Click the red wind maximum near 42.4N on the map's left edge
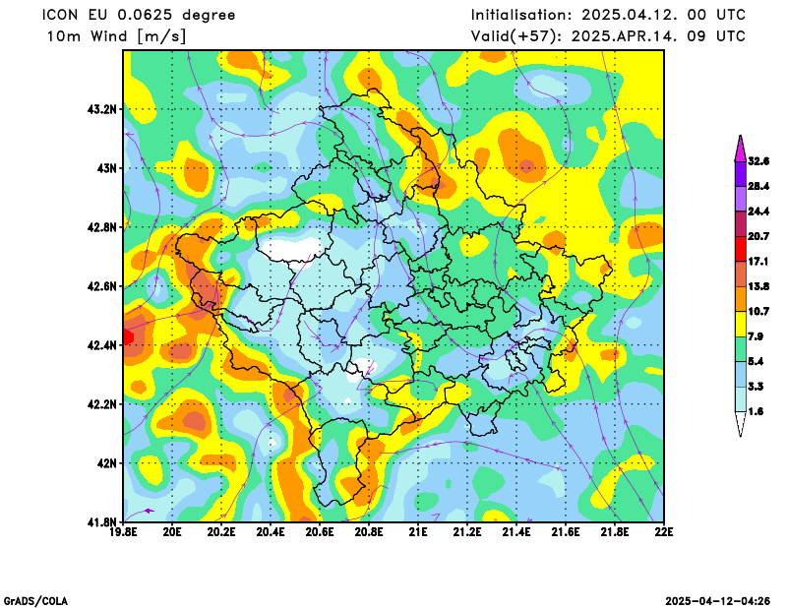 coord(128,336)
